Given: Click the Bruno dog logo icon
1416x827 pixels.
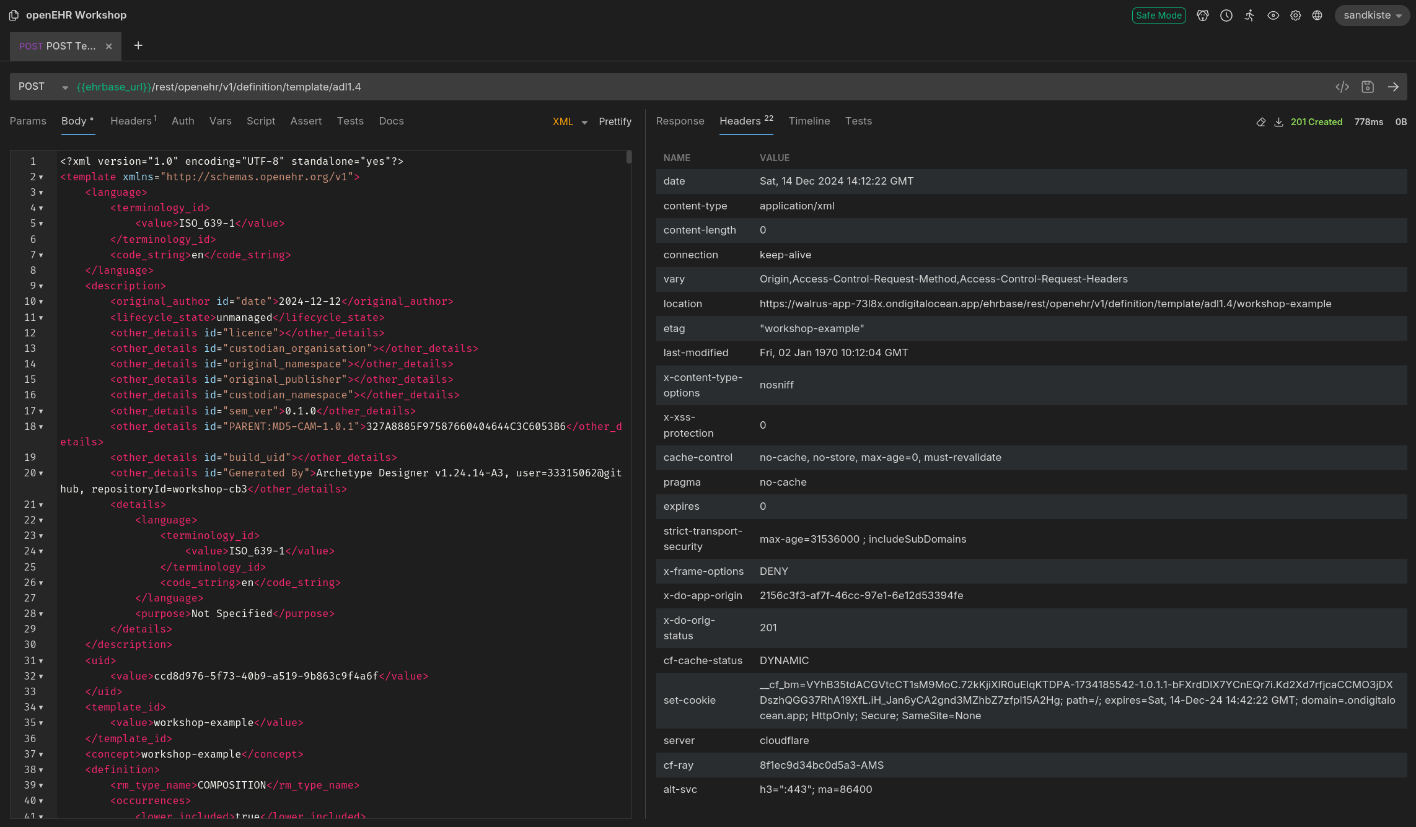Looking at the screenshot, I should point(1203,15).
